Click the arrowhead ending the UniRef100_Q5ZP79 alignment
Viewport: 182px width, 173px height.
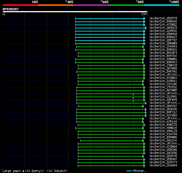(144, 18)
